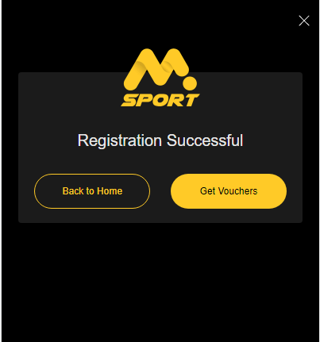This screenshot has width=320, height=342.
Task: Tap the MSport brand logo
Action: [160, 78]
